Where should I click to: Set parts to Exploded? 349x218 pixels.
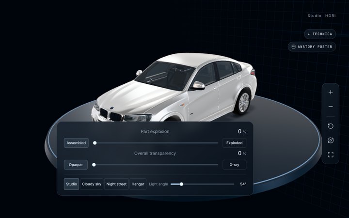[x=235, y=143]
